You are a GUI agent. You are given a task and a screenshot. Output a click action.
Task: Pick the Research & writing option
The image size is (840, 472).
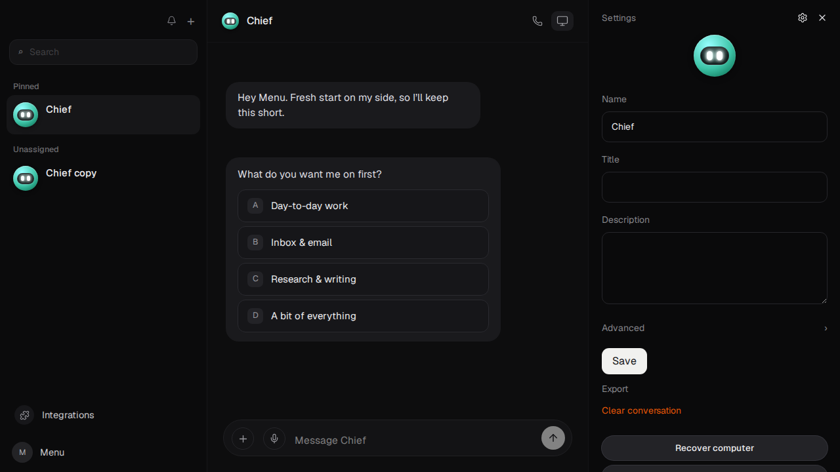coord(363,279)
